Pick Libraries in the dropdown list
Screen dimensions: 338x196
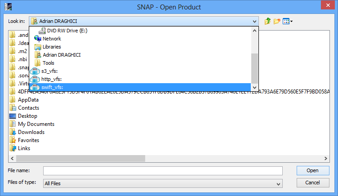(140, 47)
